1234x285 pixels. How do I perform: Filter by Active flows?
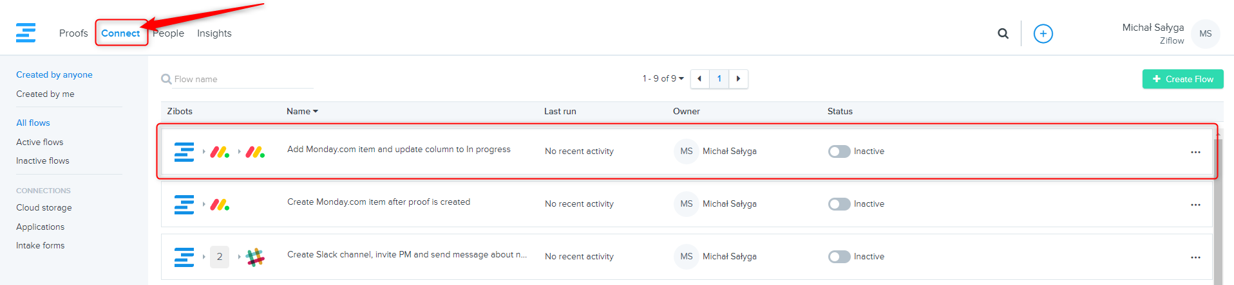[40, 142]
